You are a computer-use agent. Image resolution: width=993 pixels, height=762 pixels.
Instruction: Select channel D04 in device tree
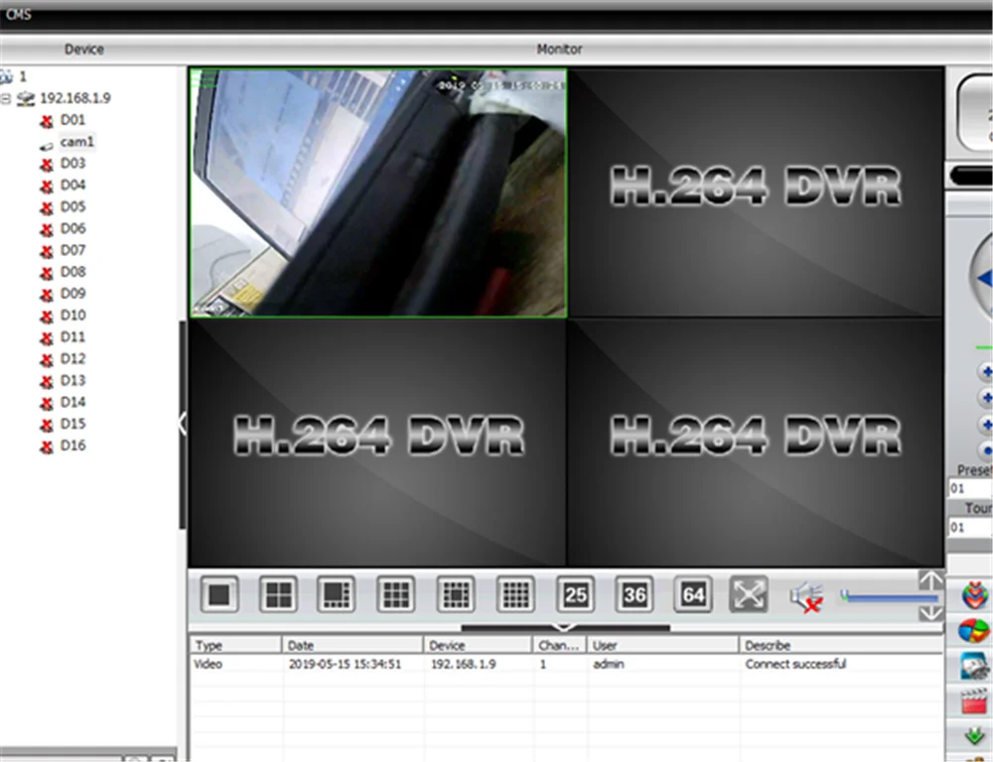72,185
